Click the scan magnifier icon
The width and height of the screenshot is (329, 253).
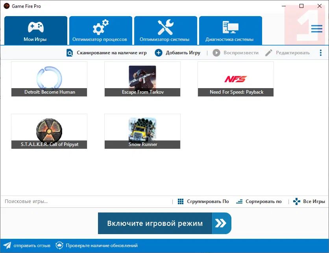70,53
